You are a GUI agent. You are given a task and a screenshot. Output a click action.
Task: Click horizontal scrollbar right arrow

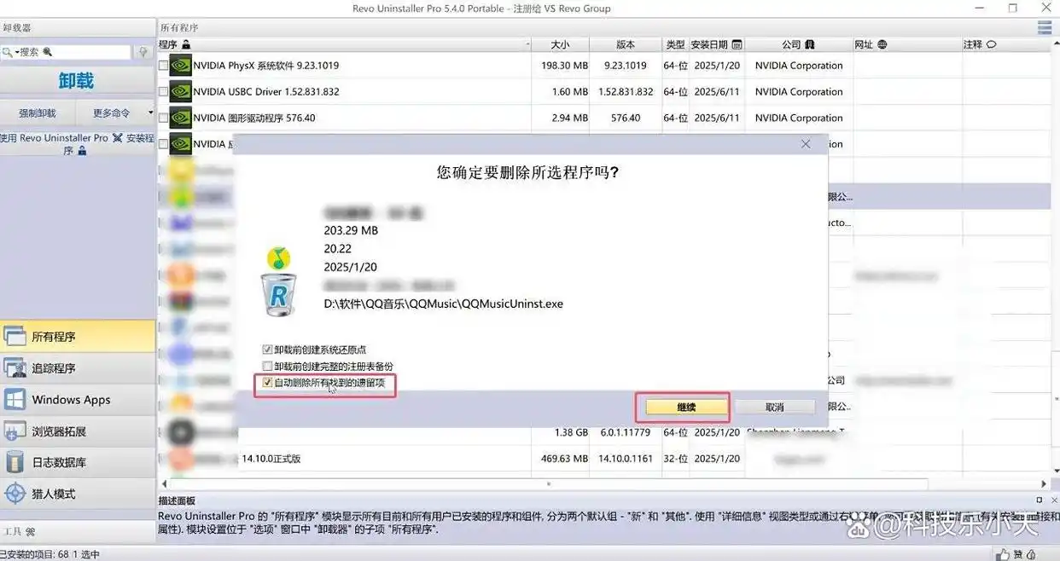point(1044,483)
